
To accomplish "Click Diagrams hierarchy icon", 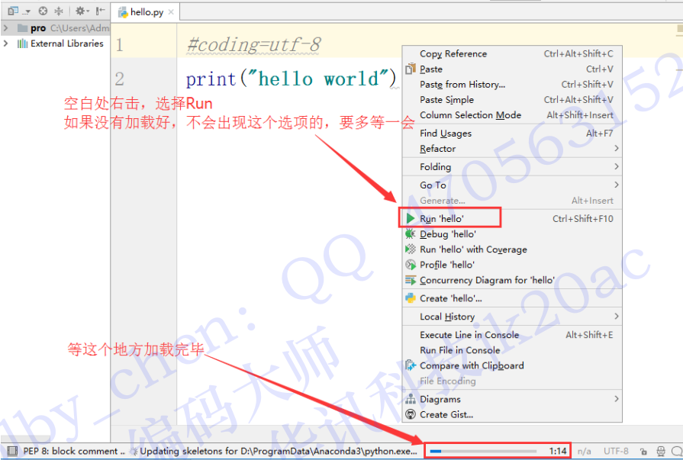I will coord(411,399).
